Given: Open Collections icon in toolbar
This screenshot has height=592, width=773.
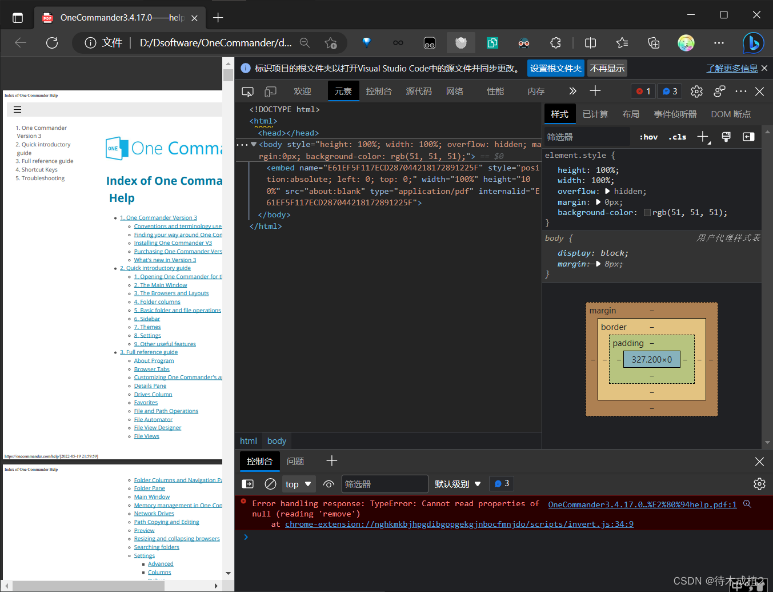Looking at the screenshot, I should 654,43.
